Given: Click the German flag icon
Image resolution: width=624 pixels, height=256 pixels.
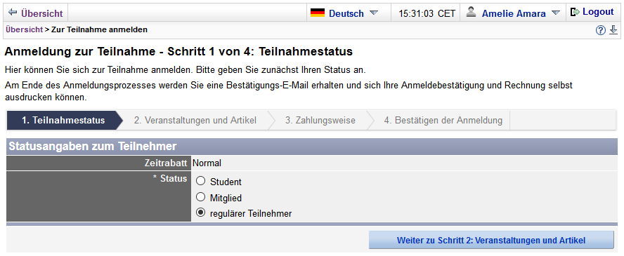Looking at the screenshot, I should 318,13.
